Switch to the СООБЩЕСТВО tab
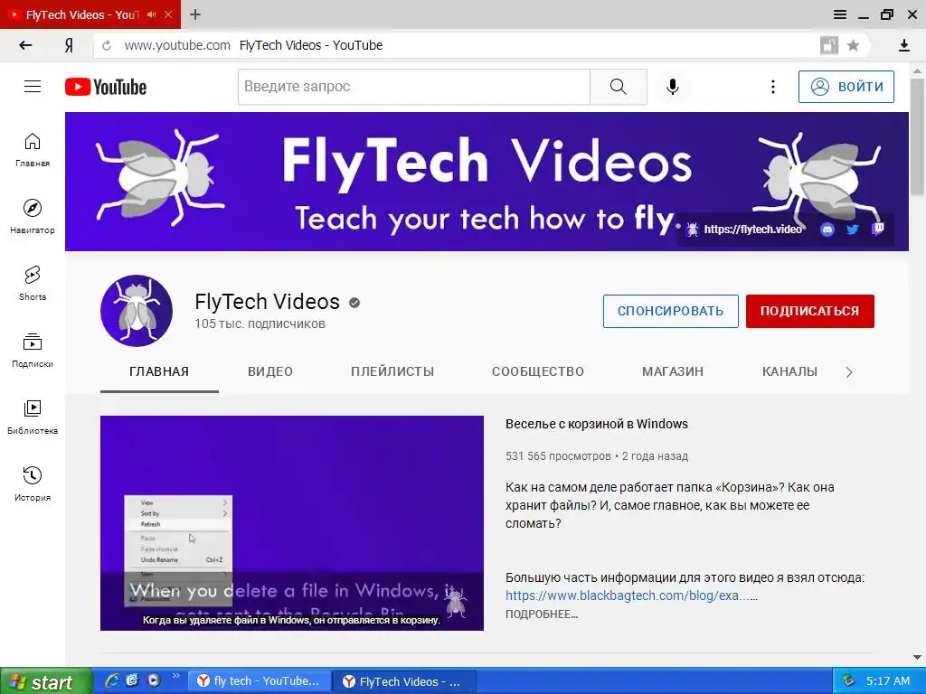 point(538,371)
